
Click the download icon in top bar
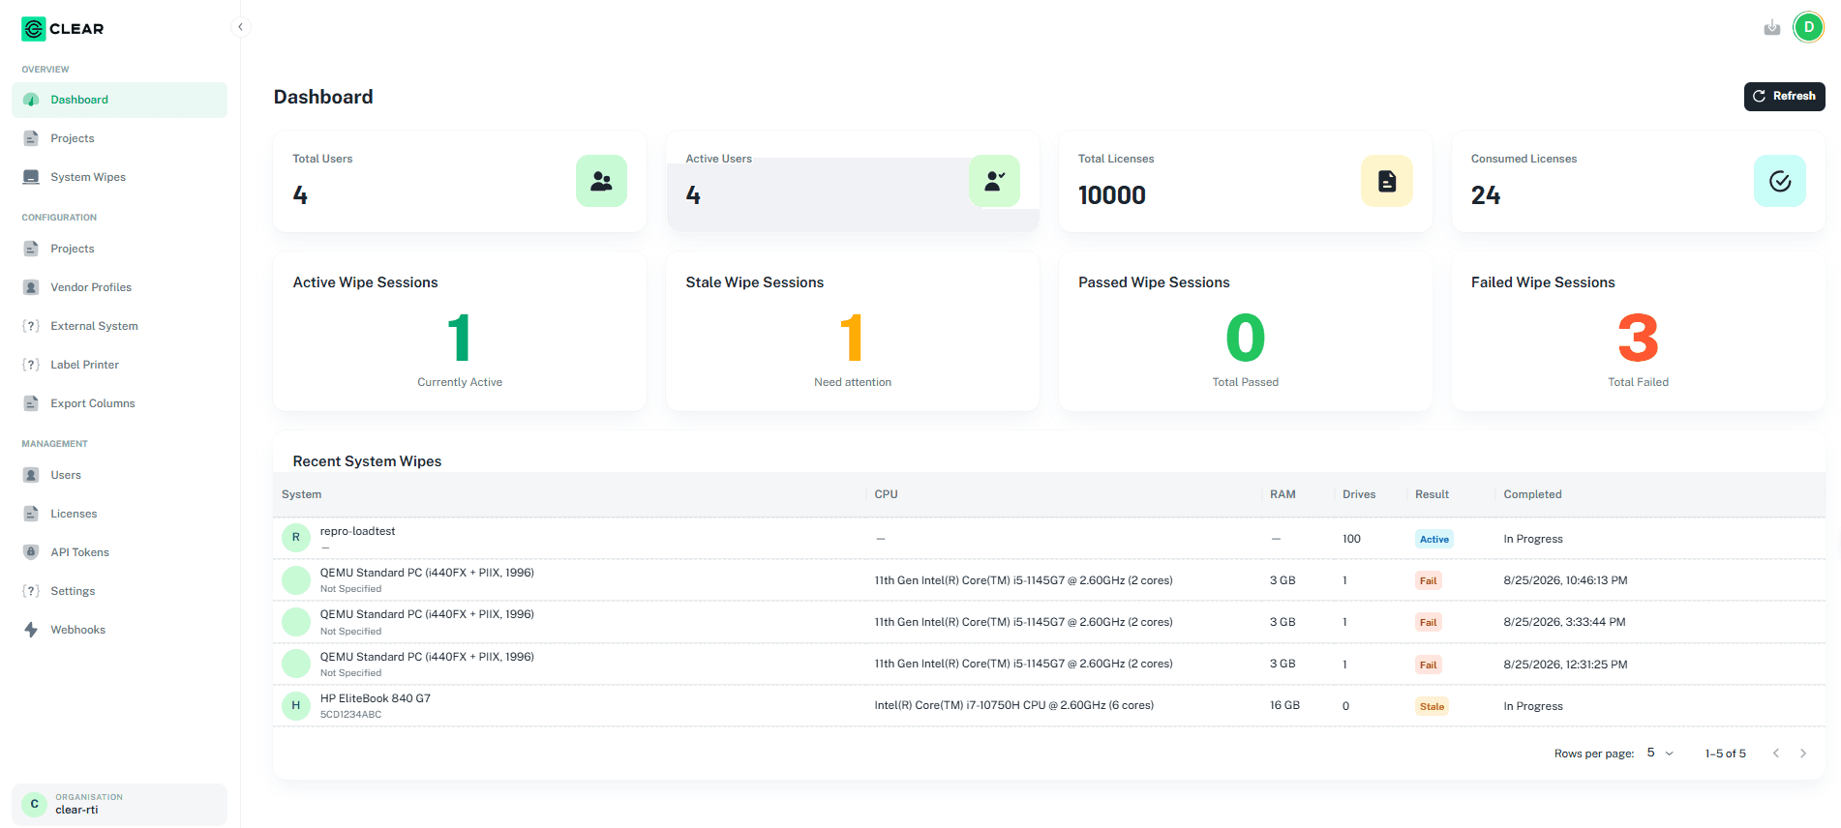pyautogui.click(x=1772, y=27)
